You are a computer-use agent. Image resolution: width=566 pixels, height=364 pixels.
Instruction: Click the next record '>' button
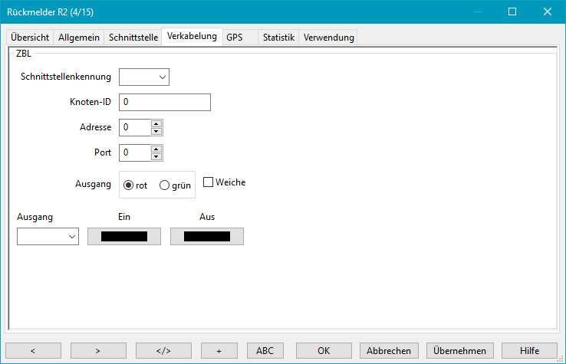tap(98, 350)
